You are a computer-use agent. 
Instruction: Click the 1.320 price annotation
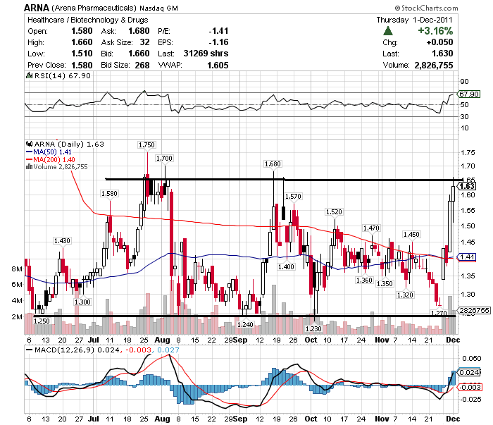[x=405, y=295]
